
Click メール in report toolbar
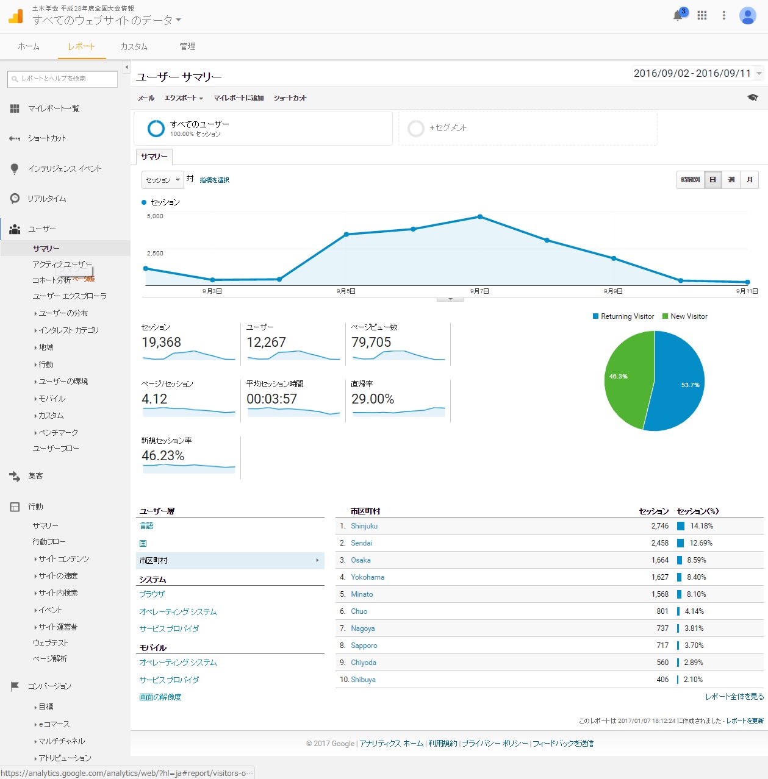tap(146, 98)
